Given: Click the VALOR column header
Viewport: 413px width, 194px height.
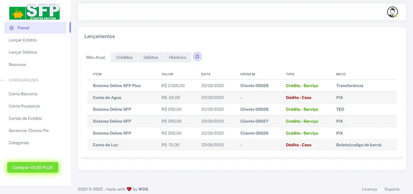Looking at the screenshot, I should point(167,74).
